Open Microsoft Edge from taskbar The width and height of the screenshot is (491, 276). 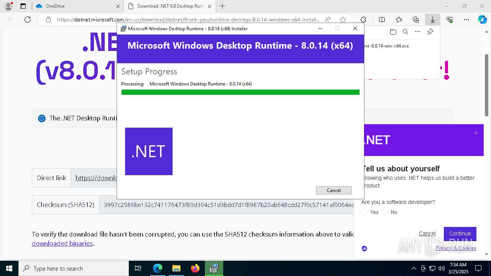point(158,268)
